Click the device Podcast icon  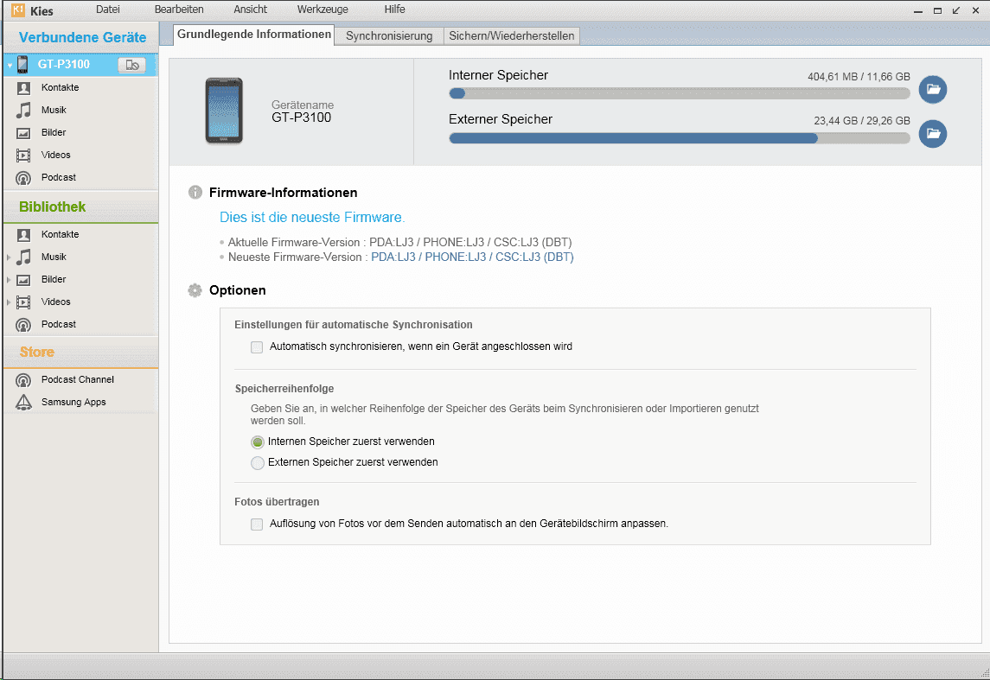pos(23,179)
